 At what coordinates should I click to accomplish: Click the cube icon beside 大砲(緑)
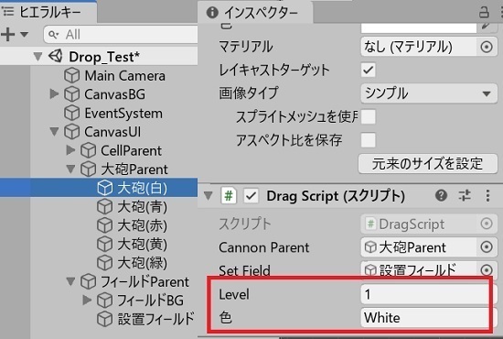click(x=105, y=263)
